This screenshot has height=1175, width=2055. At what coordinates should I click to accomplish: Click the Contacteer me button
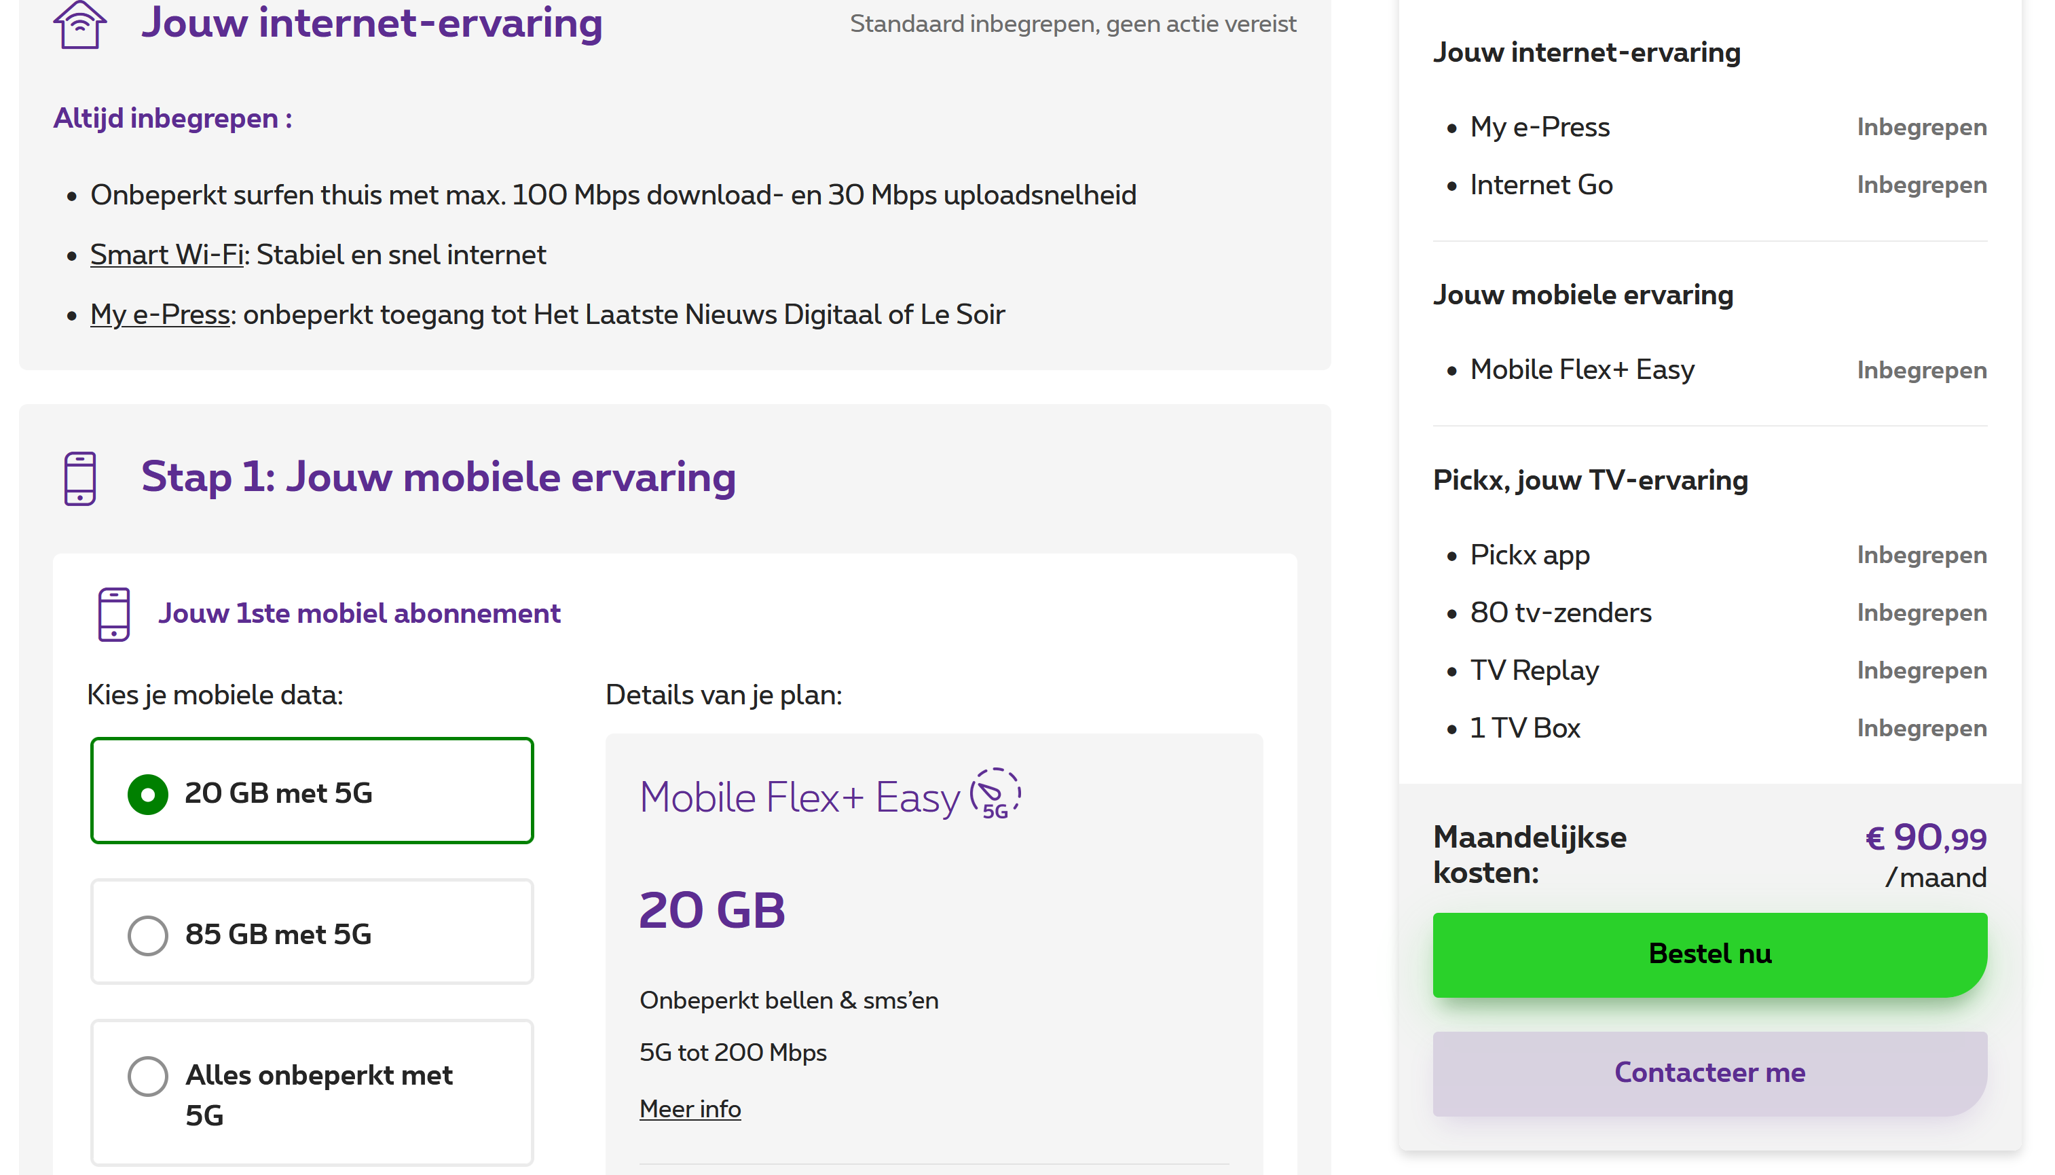[x=1710, y=1073]
